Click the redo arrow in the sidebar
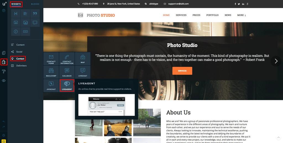Image resolution: width=283 pixels, height=143 pixels. pyautogui.click(x=4, y=127)
